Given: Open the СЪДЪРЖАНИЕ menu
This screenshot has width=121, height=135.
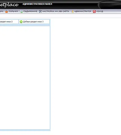Looking at the screenshot, I should [30, 11].
